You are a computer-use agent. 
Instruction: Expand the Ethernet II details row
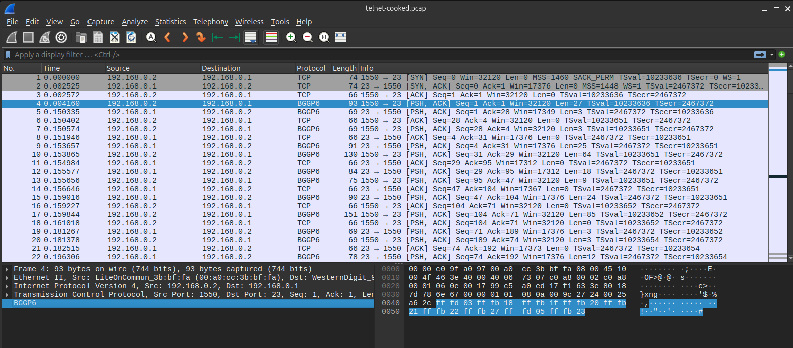pyautogui.click(x=7, y=278)
